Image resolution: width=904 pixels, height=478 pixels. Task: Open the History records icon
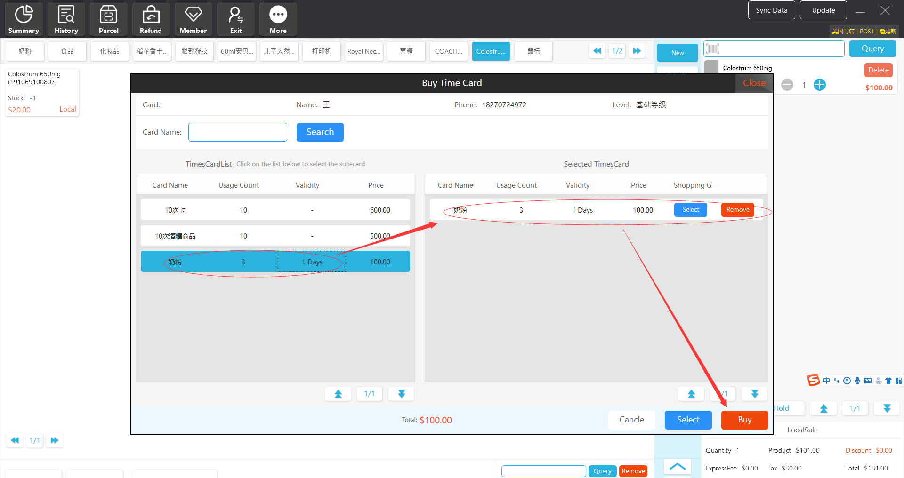click(x=66, y=19)
